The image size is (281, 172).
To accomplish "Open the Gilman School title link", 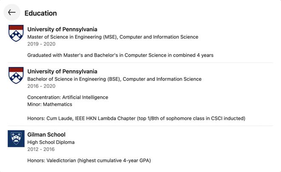I will click(x=46, y=135).
